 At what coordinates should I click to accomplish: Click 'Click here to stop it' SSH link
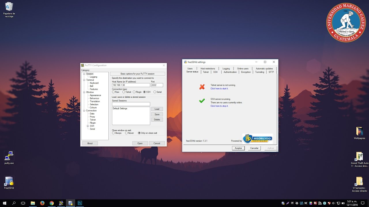219,106
